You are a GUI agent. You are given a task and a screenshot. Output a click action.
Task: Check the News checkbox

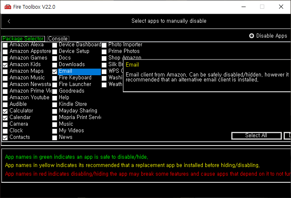click(54, 138)
